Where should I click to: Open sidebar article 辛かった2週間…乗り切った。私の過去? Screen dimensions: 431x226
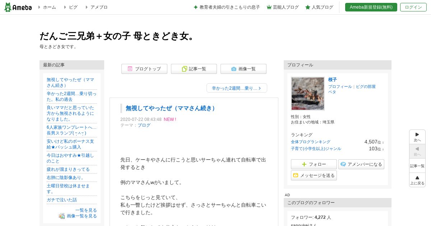[x=71, y=96]
